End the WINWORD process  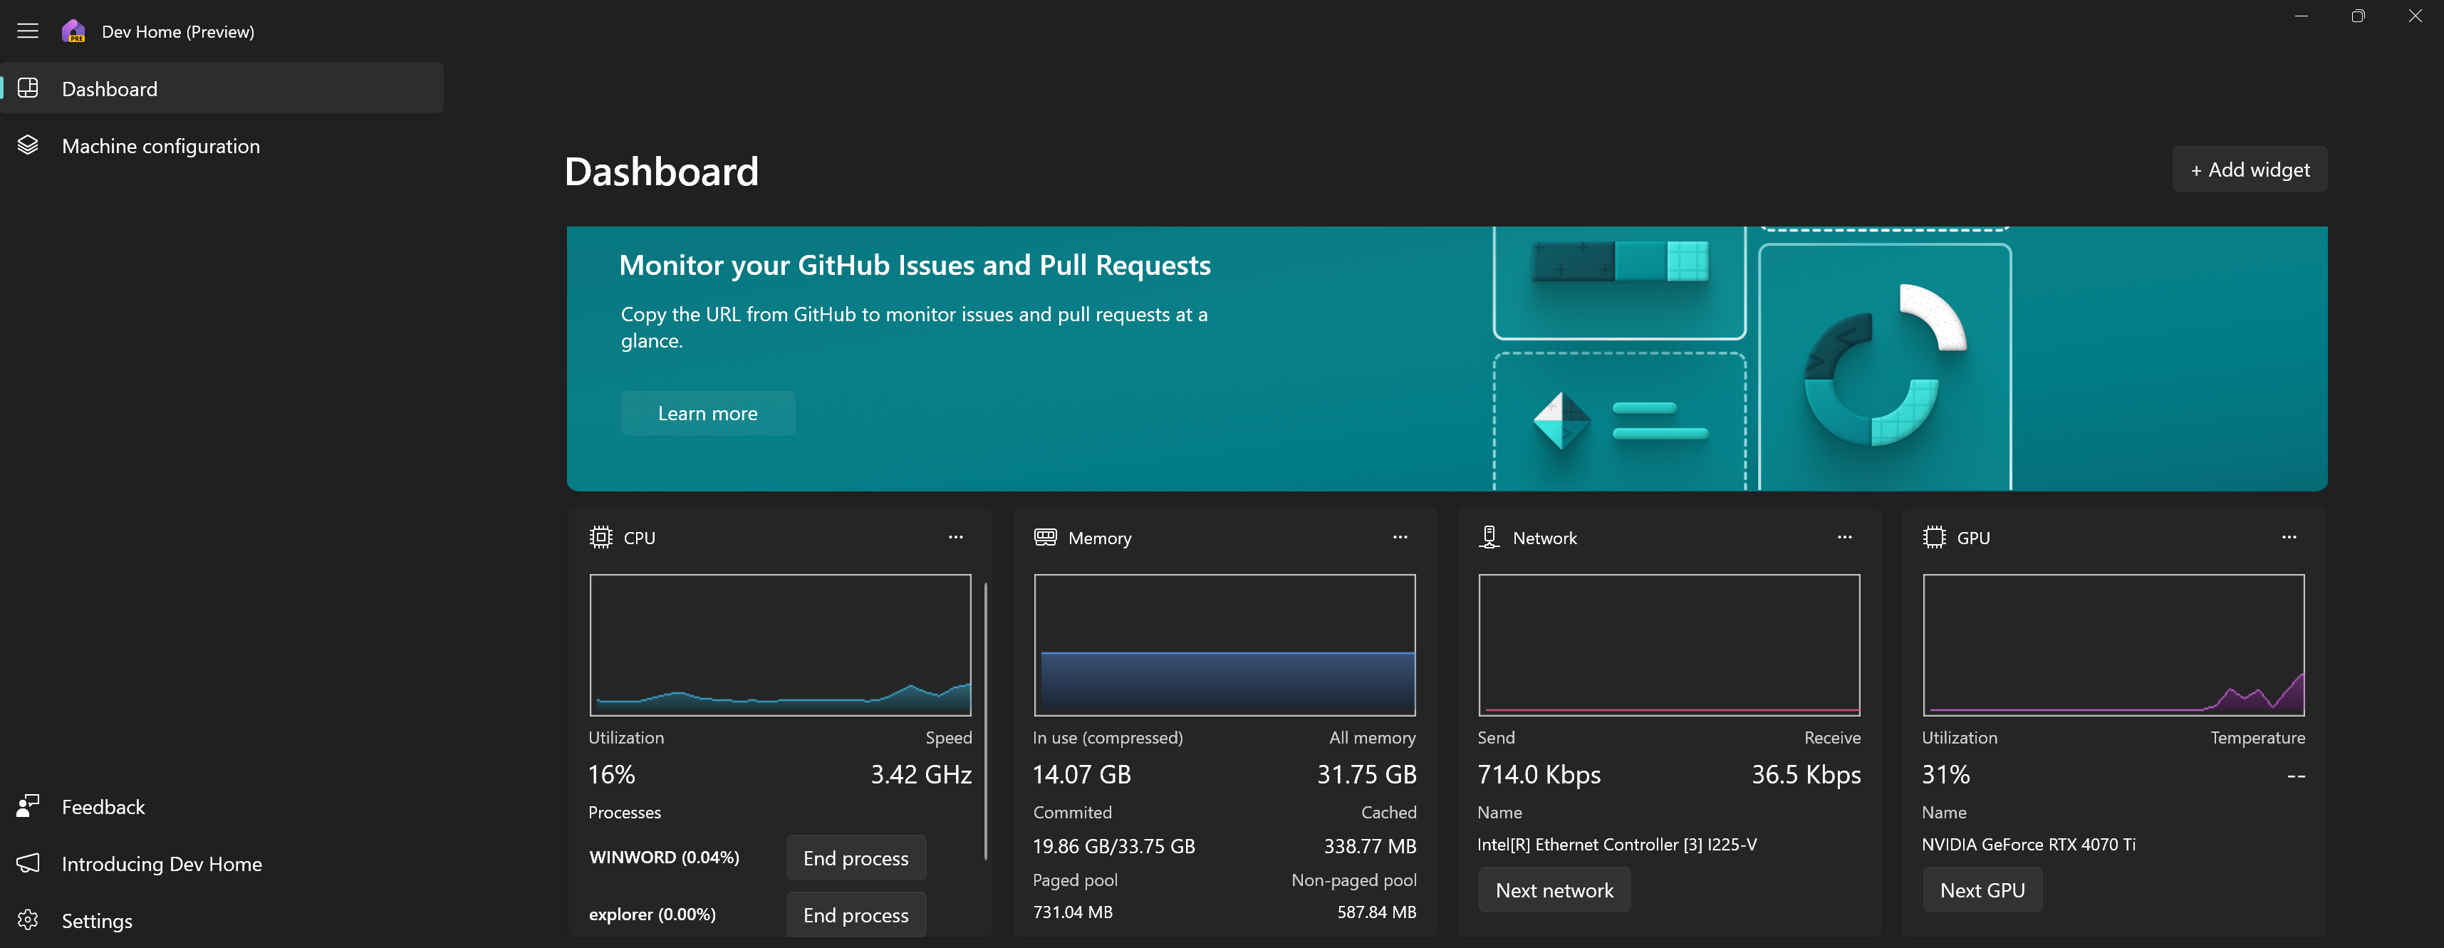click(x=855, y=858)
